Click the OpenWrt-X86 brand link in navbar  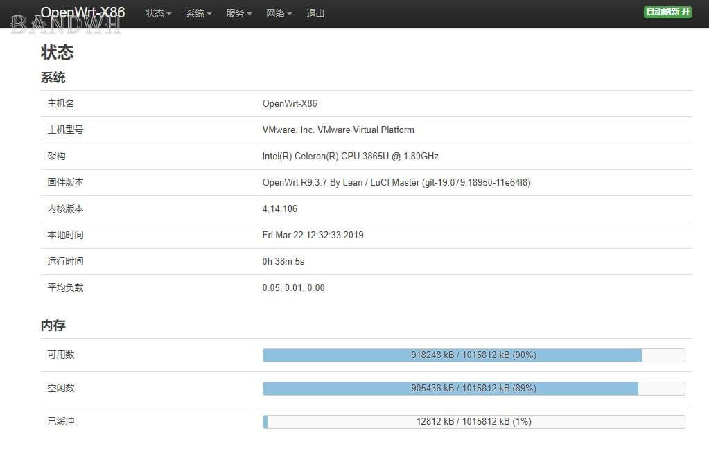[x=82, y=12]
